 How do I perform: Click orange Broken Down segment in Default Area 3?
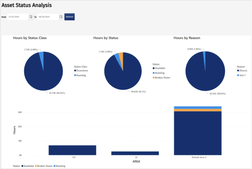click(x=198, y=110)
